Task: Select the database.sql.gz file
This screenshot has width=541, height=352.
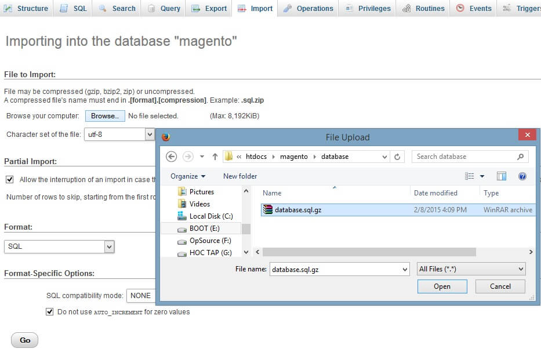Action: pos(297,210)
